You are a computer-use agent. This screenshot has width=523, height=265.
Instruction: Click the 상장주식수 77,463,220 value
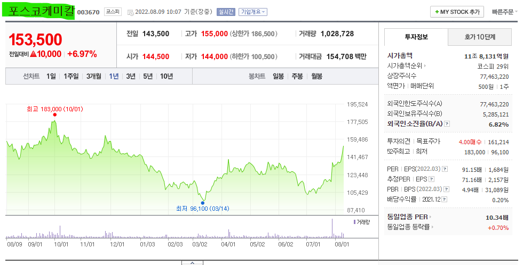494,77
